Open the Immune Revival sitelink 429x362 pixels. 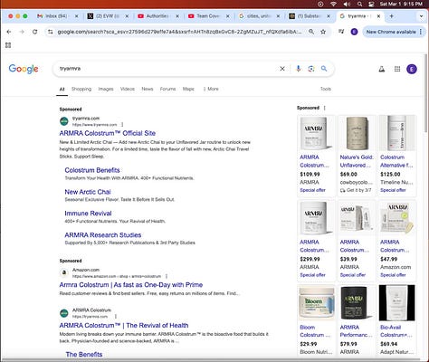[x=88, y=214]
